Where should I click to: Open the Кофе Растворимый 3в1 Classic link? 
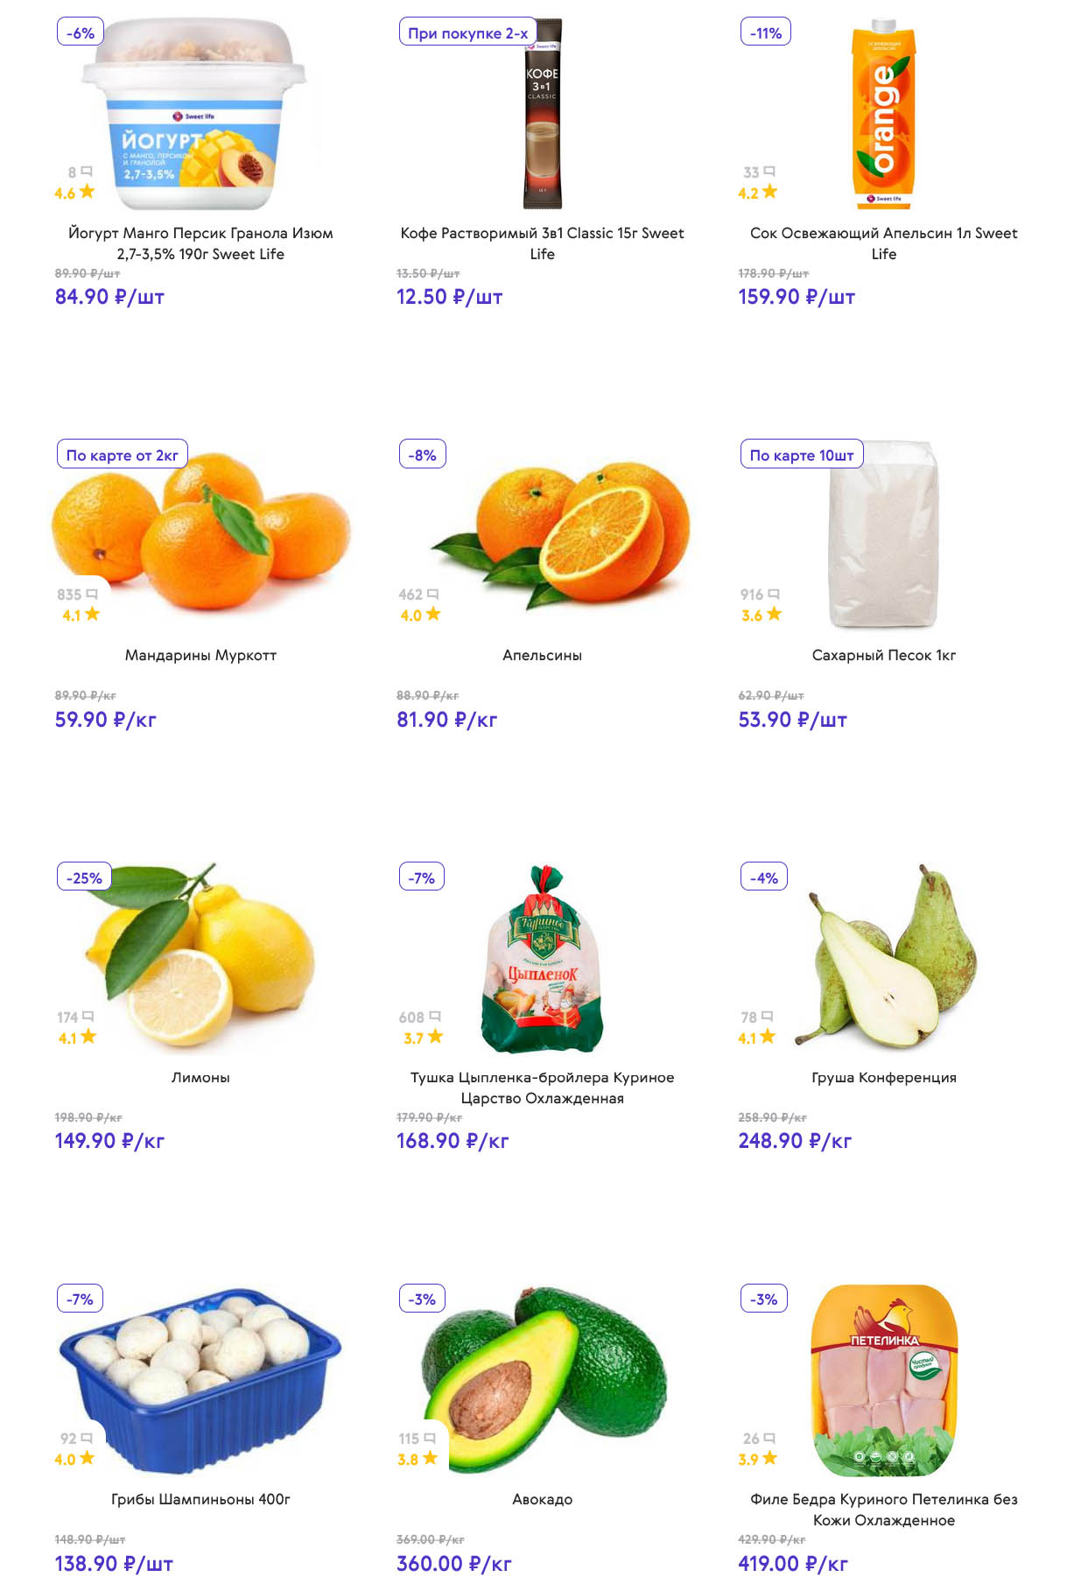tap(542, 243)
